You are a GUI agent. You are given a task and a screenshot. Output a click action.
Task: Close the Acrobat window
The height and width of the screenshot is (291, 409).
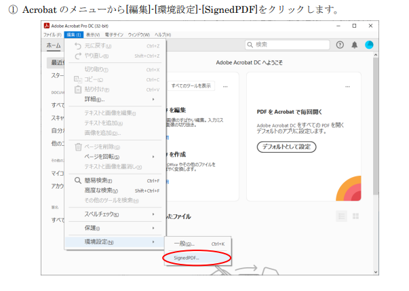coord(370,26)
